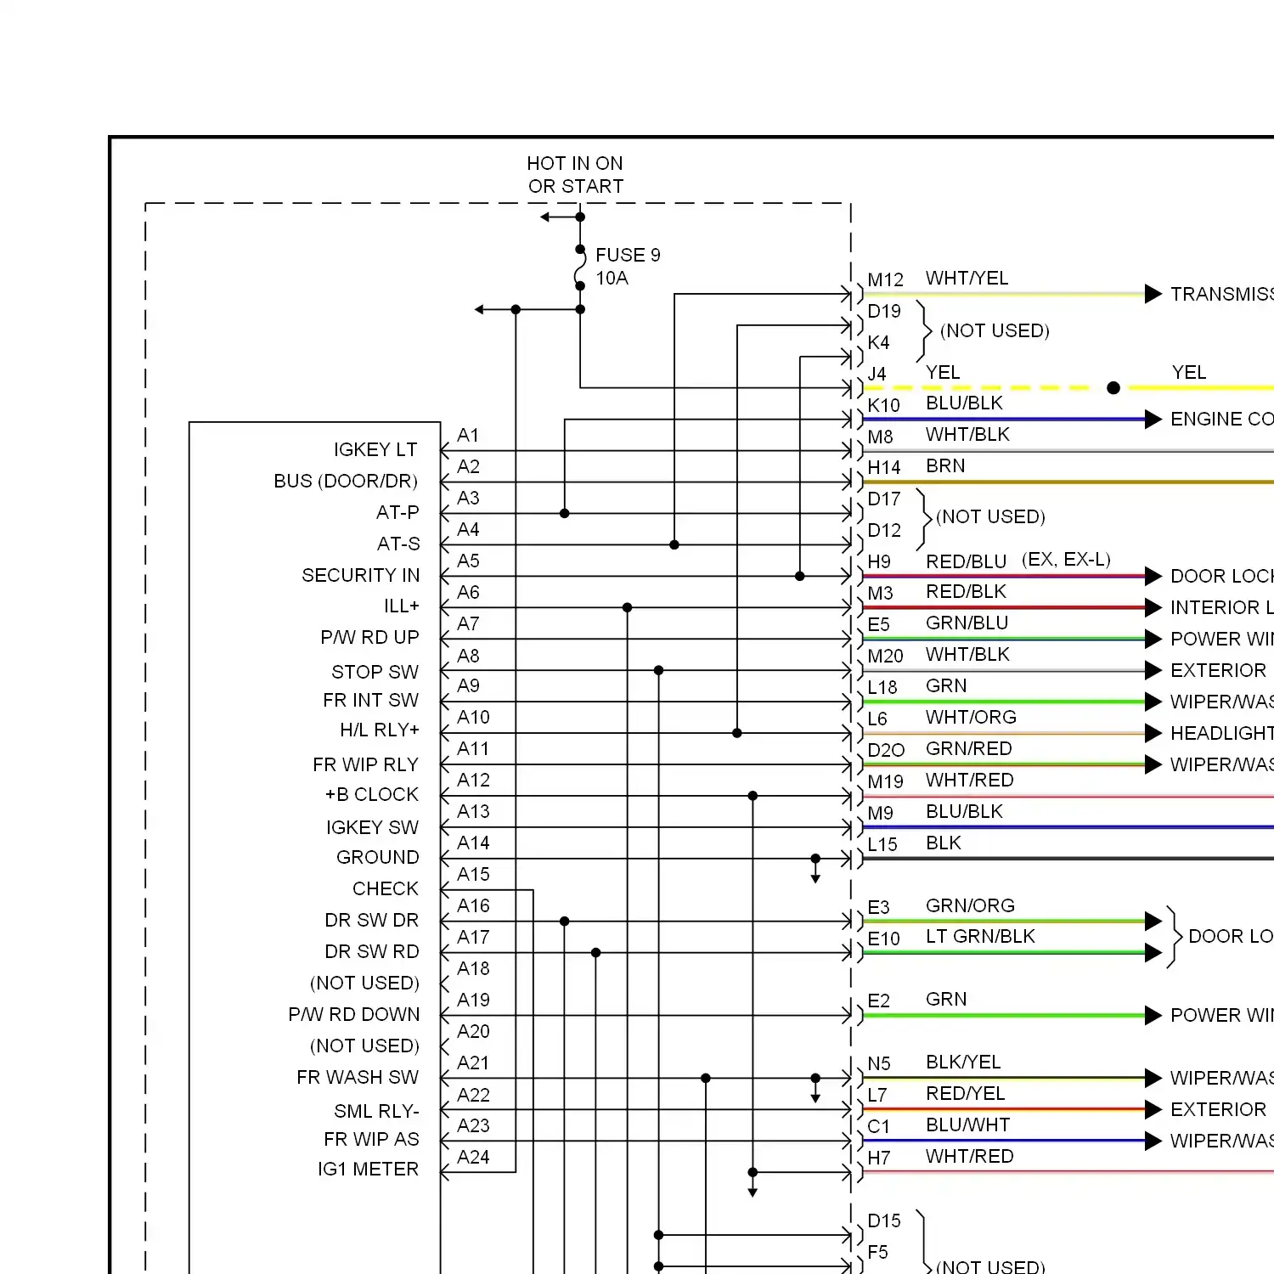This screenshot has height=1274, width=1274.
Task: Select terminal number 'A20'
Action: coord(473,1031)
